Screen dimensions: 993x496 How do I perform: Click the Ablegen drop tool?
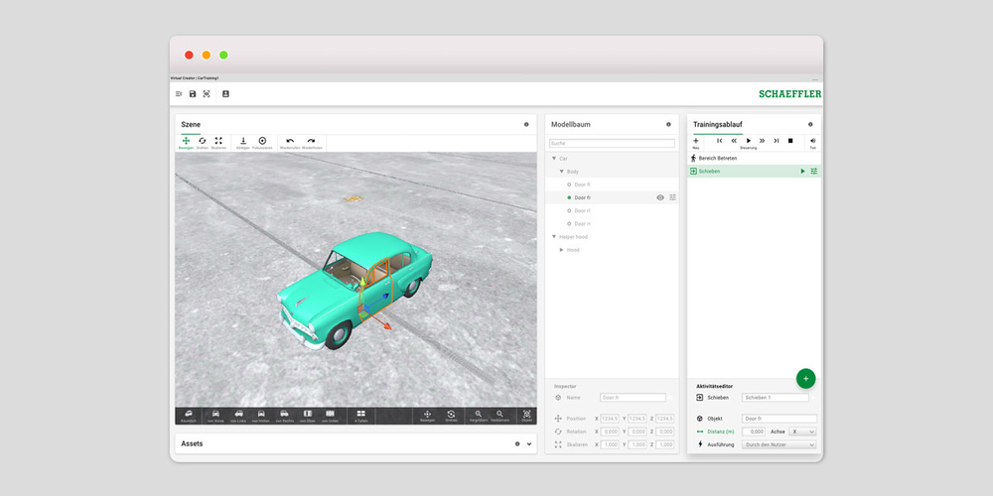click(x=243, y=143)
